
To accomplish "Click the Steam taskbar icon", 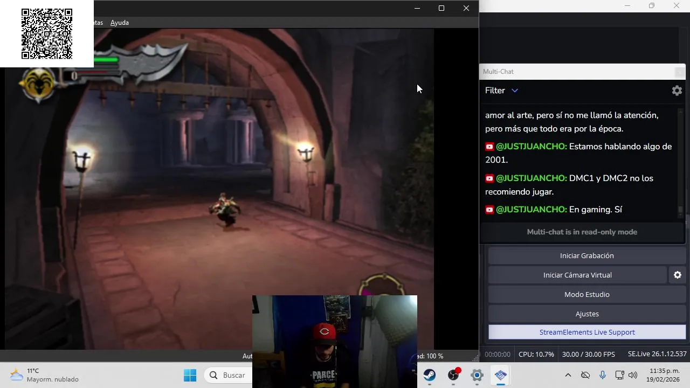I will [x=430, y=375].
